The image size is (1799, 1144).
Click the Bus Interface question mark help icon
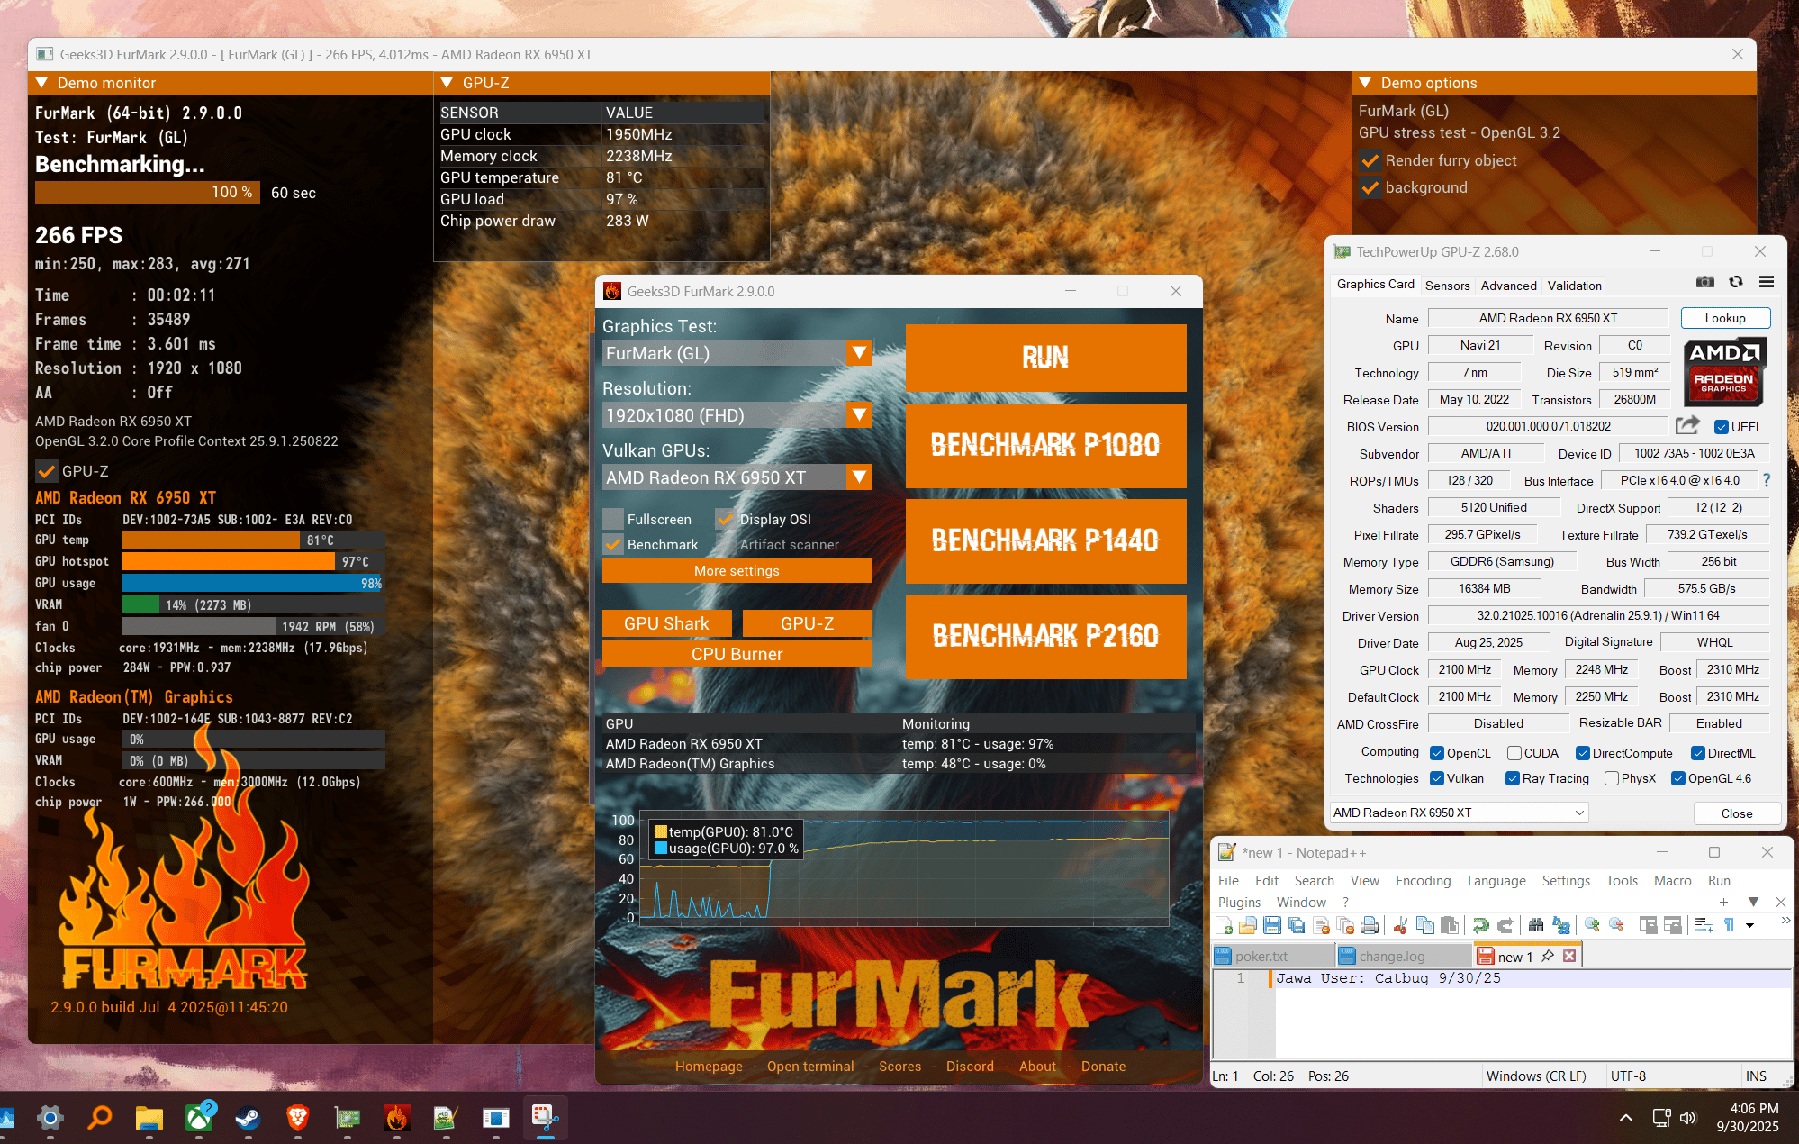pos(1767,480)
